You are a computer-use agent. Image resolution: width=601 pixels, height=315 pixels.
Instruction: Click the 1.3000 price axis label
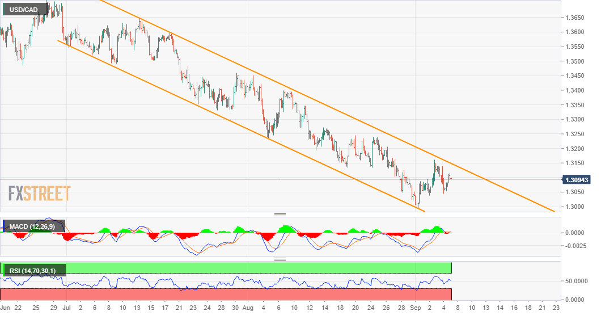tap(576, 207)
